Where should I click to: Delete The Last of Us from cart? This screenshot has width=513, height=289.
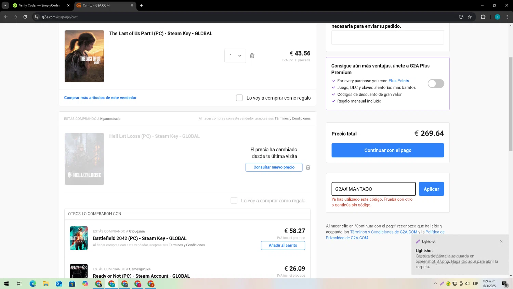(252, 56)
